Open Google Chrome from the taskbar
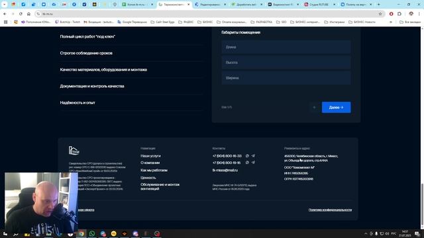424x238 pixels. point(81,233)
